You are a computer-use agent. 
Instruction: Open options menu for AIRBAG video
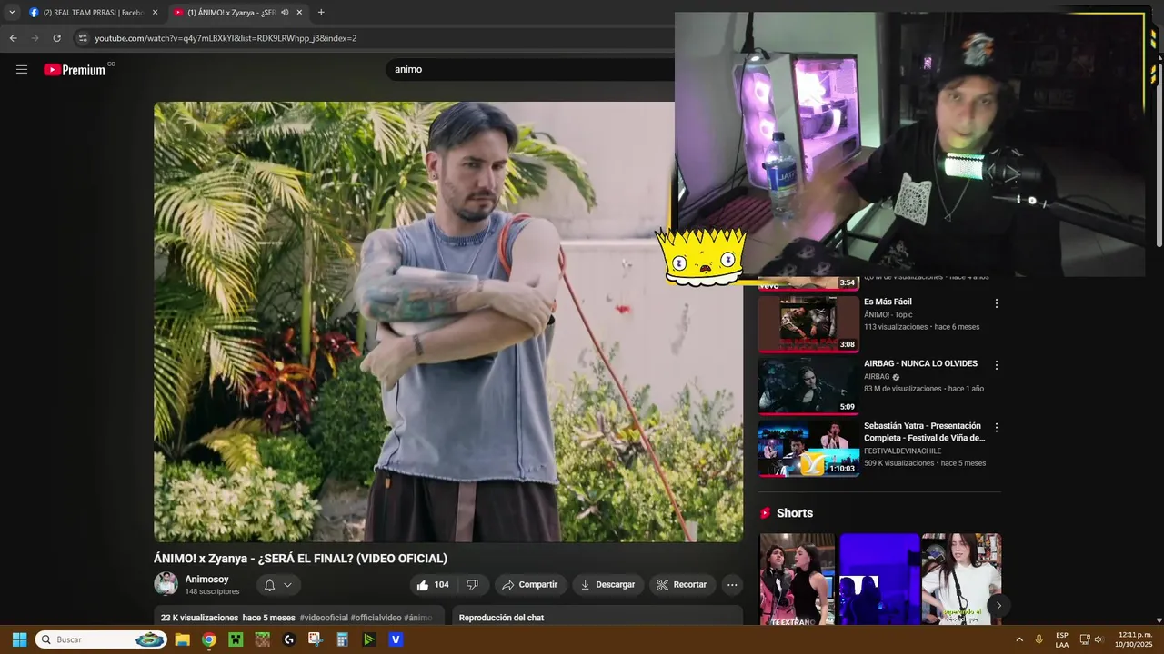pos(997,365)
